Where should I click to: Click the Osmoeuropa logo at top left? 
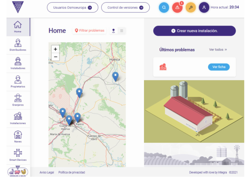click(x=18, y=7)
